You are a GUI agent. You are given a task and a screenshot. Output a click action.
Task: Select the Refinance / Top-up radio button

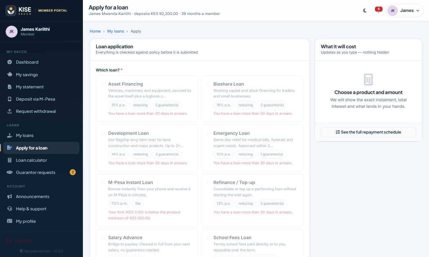point(209,182)
